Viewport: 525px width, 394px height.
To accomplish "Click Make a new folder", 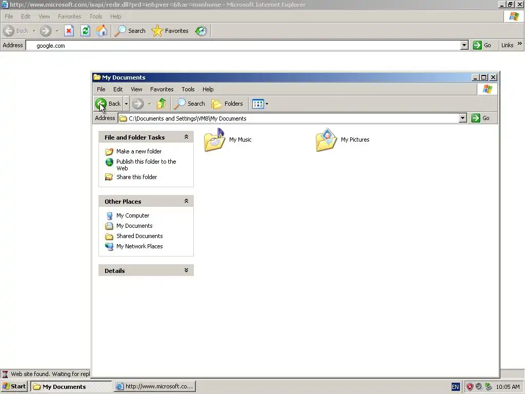I will pos(139,151).
